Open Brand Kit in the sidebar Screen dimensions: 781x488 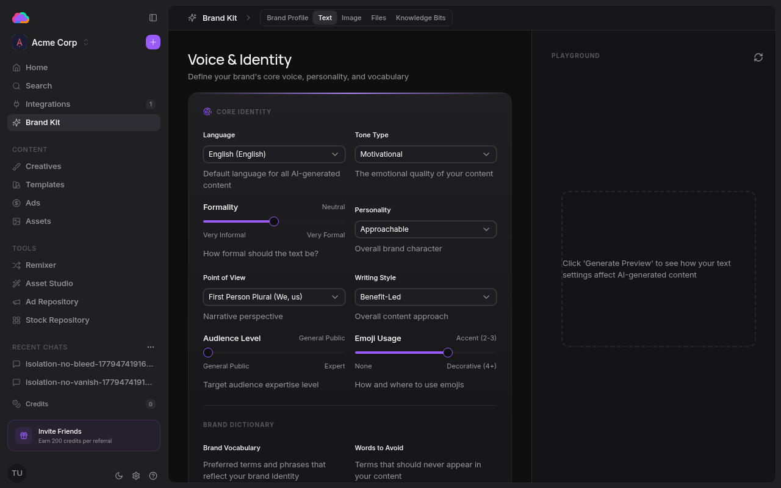coord(84,123)
